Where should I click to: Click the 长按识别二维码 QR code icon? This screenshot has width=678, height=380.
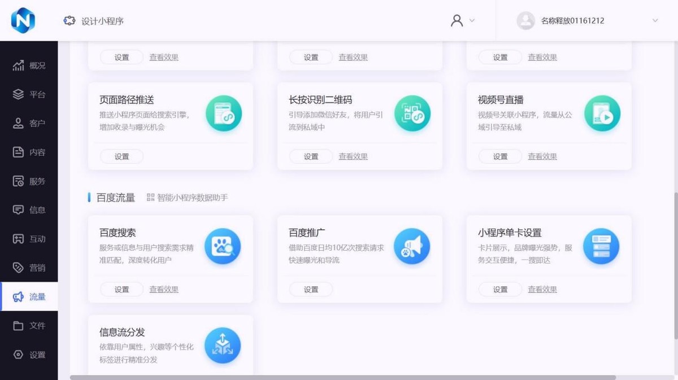(412, 112)
